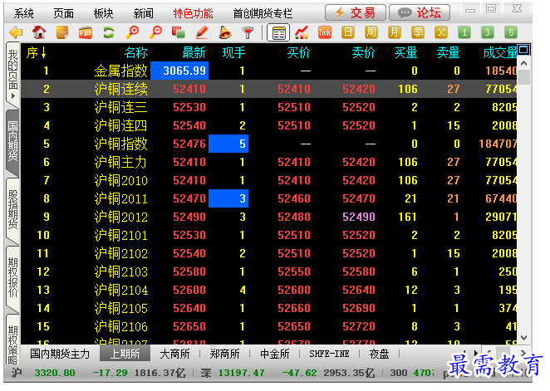Viewport: 550px width, 391px height.
Task: Select the 沪铜指数 row
Action: coord(268,144)
